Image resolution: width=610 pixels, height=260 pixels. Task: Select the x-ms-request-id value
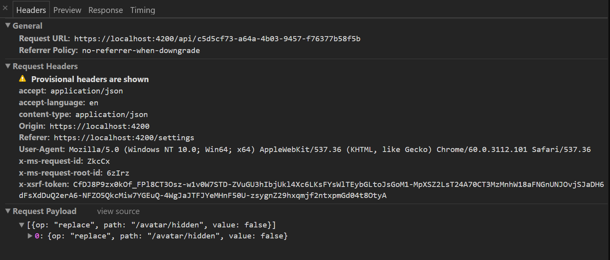98,161
